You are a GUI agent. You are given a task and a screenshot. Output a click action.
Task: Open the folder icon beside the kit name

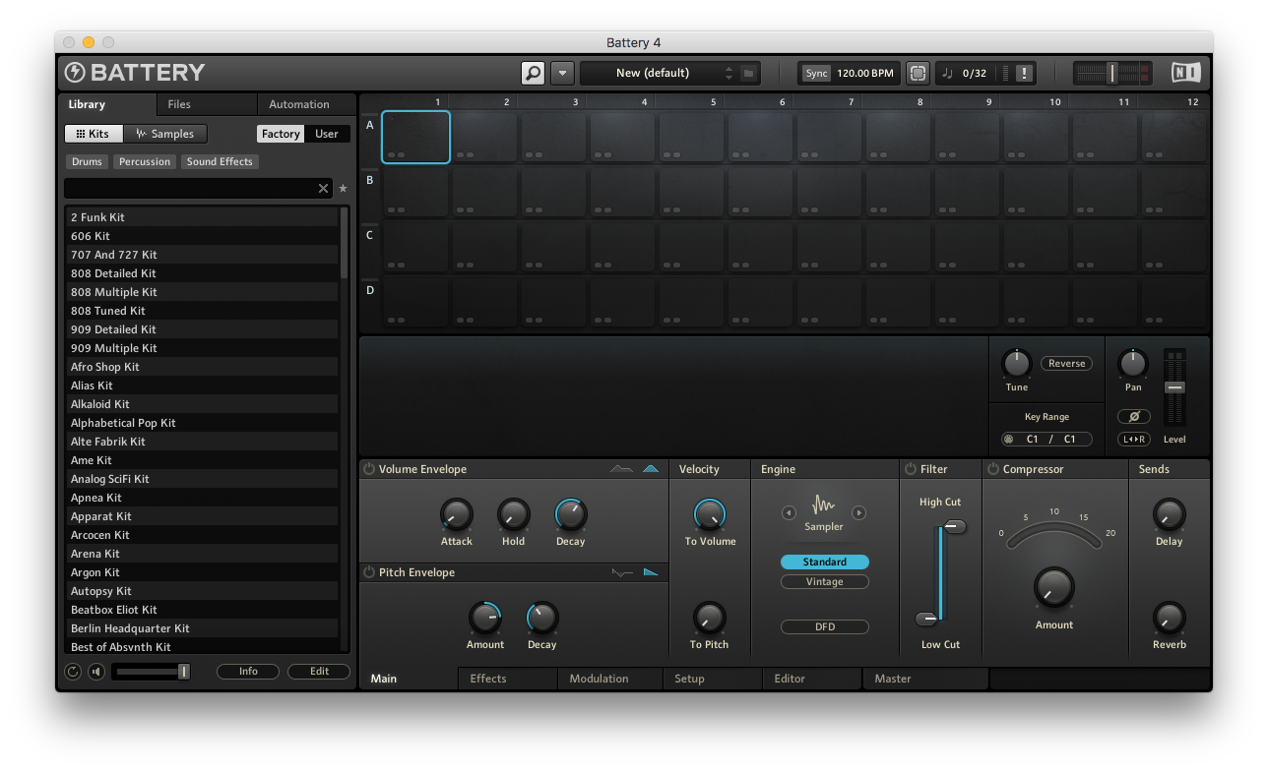(x=748, y=73)
